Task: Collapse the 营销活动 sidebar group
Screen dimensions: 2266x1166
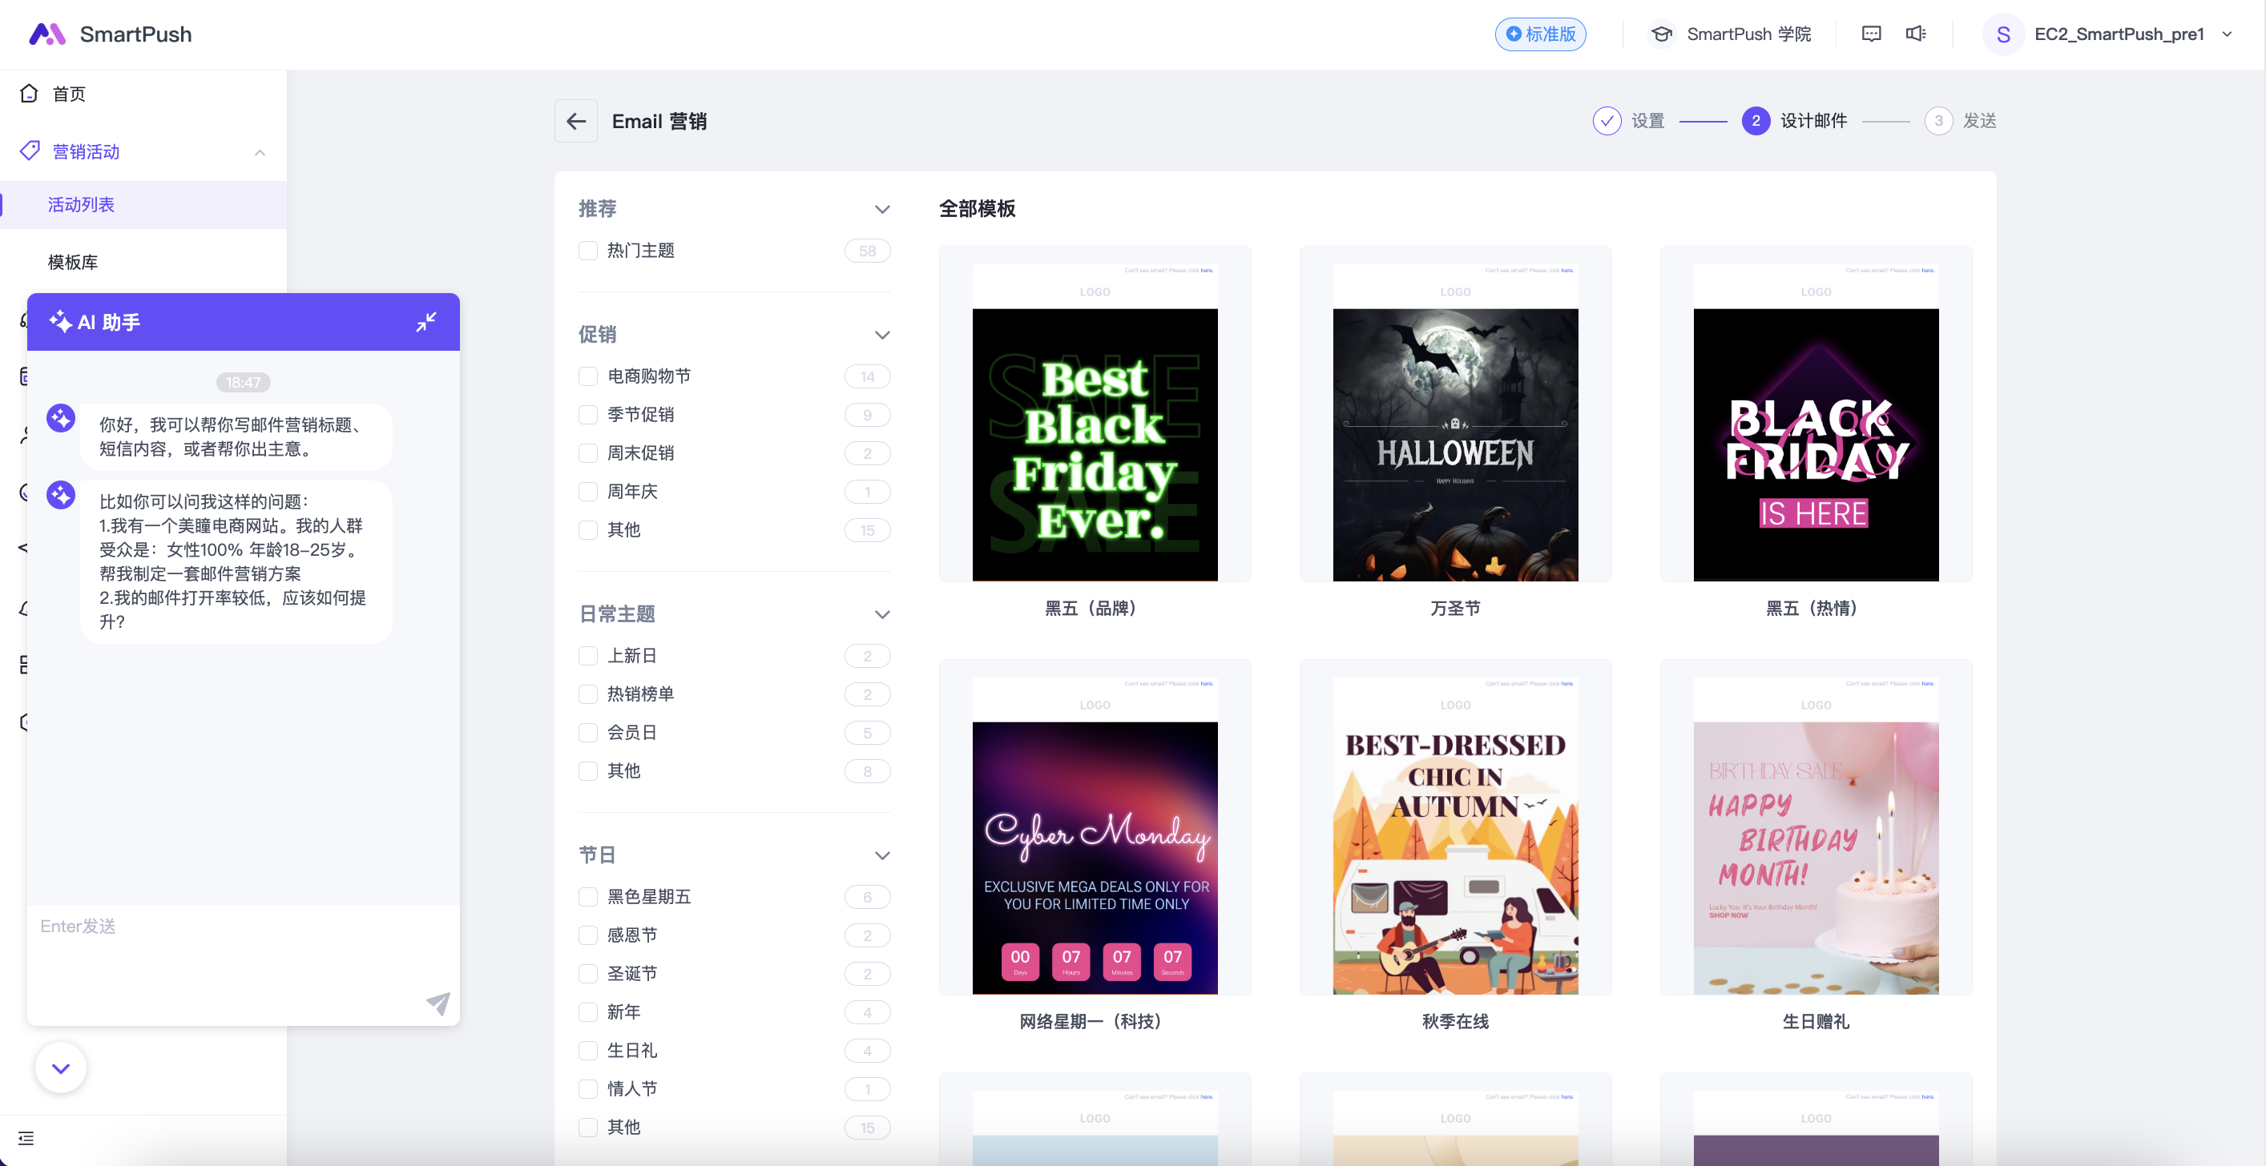Action: (260, 152)
